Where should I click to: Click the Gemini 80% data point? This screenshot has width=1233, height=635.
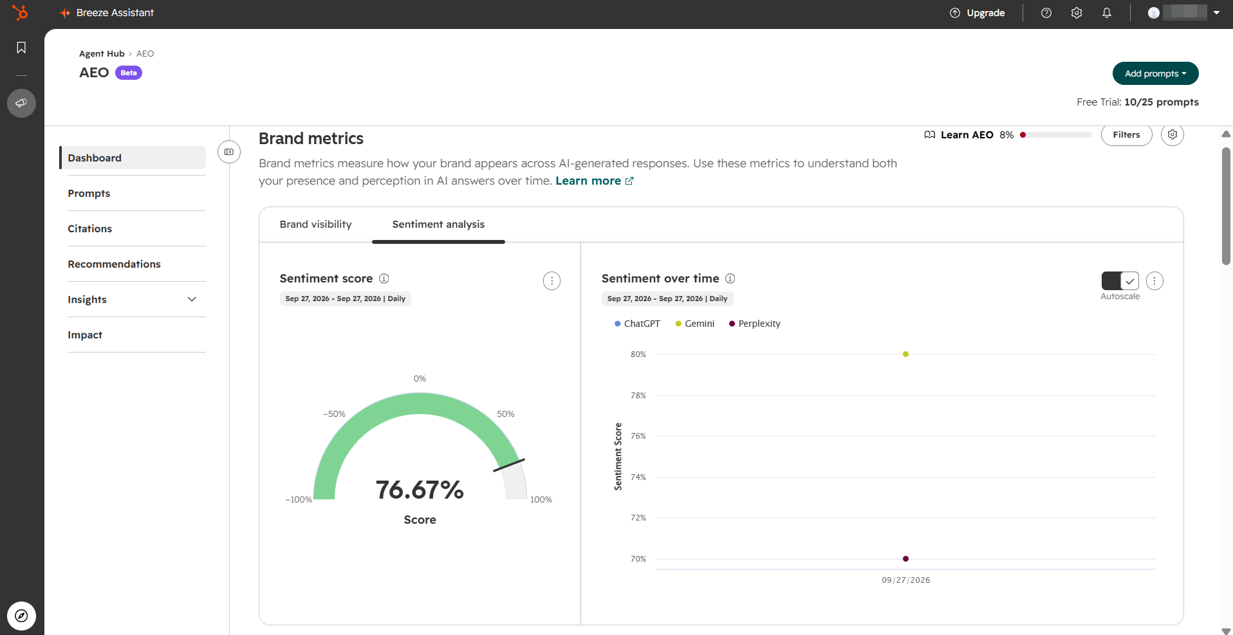(905, 354)
